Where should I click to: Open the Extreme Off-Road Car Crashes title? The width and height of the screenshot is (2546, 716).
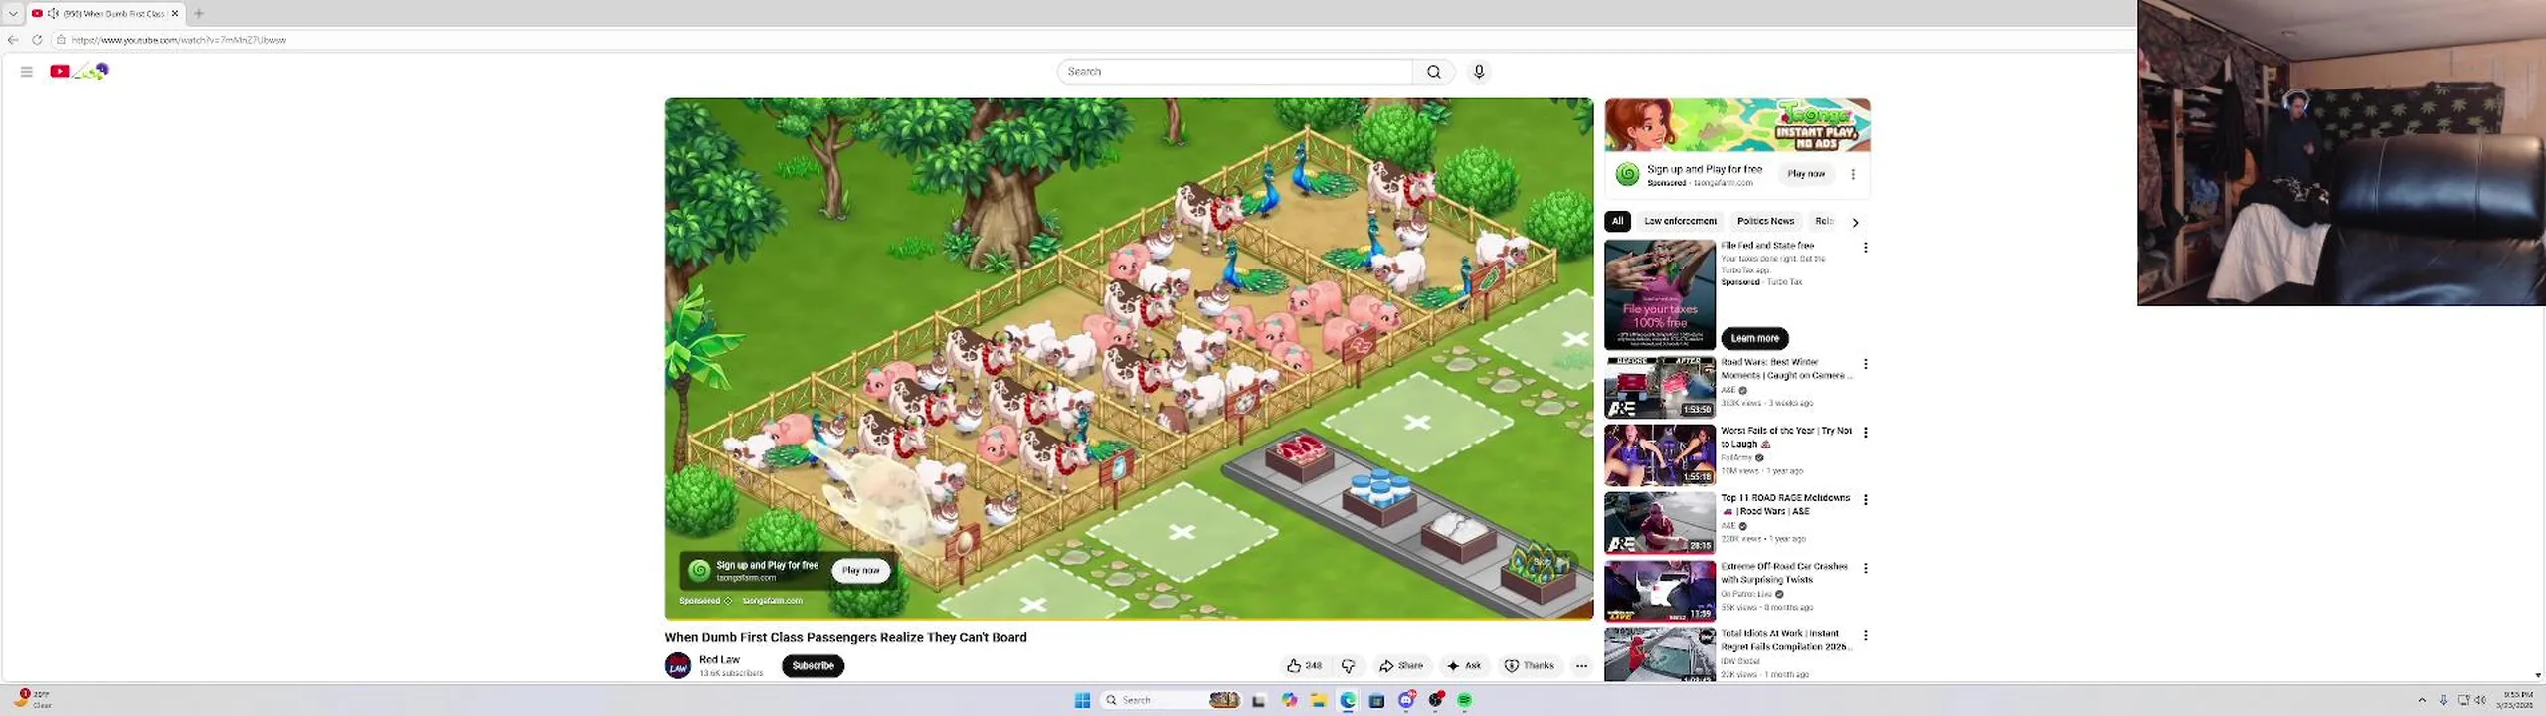coord(1784,573)
